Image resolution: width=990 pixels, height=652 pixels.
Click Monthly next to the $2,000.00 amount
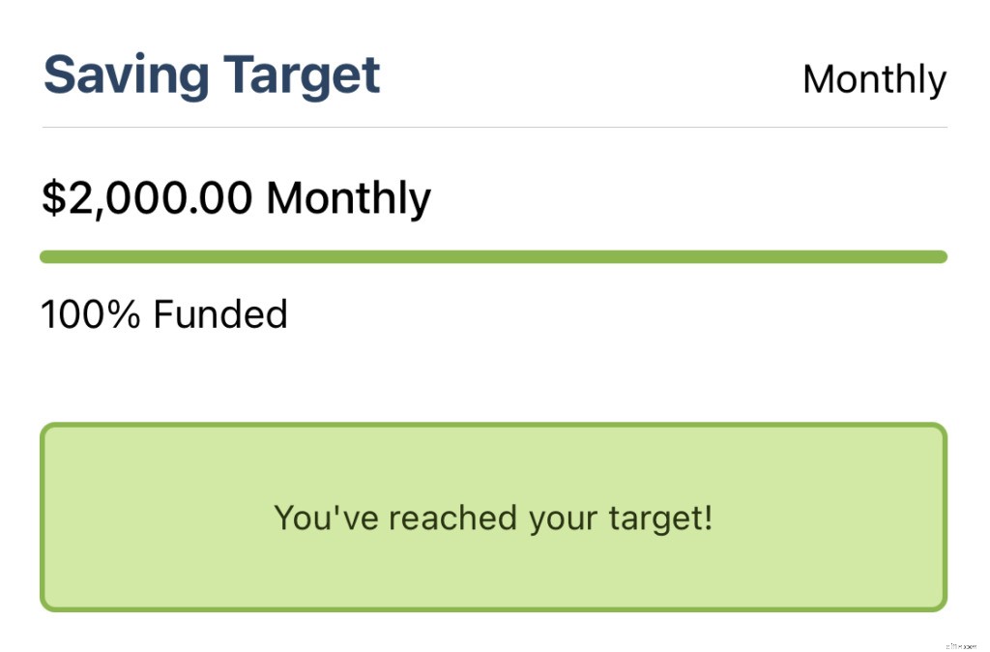348,198
